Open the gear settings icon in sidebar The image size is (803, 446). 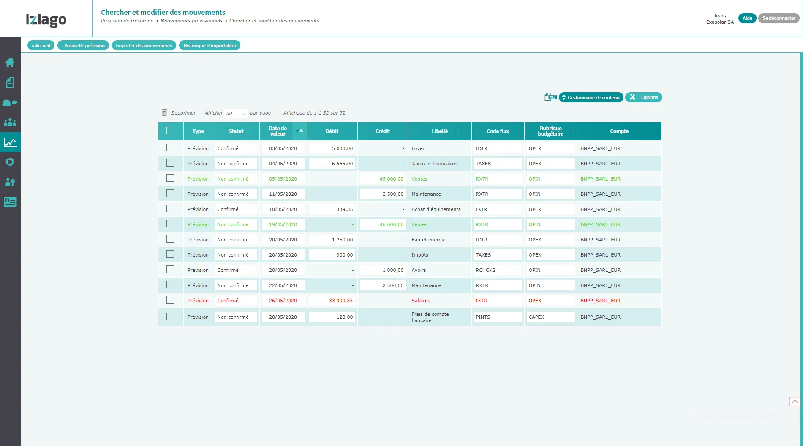click(10, 162)
